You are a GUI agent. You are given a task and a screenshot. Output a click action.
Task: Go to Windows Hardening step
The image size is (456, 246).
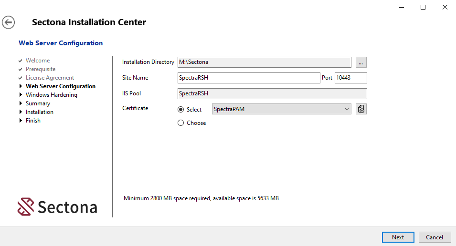51,95
